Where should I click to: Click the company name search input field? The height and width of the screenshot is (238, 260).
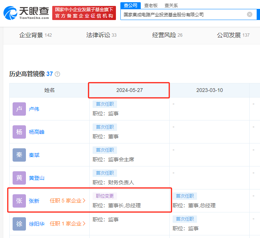click(183, 14)
